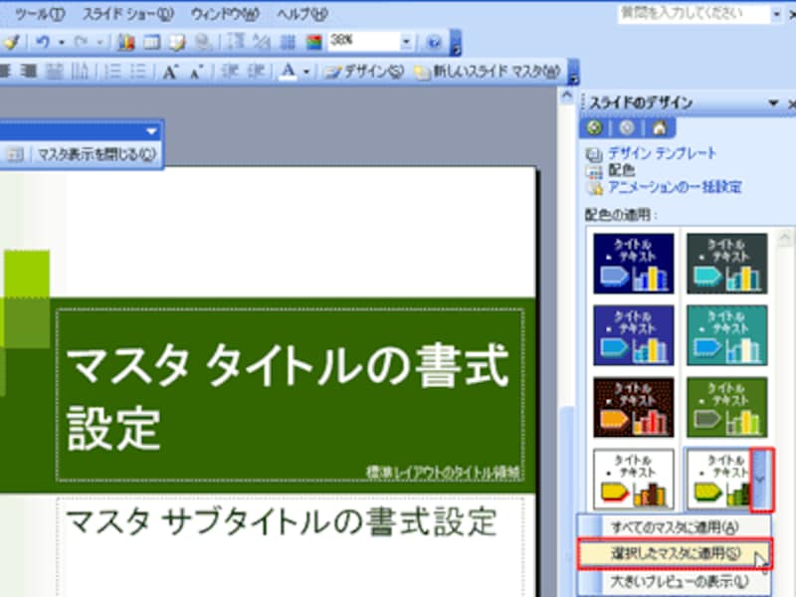Choose すべてのマスタに適用 from the popup menu

click(x=676, y=526)
